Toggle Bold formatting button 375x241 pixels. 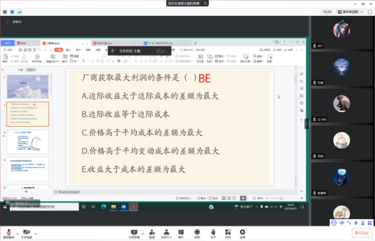point(84,61)
